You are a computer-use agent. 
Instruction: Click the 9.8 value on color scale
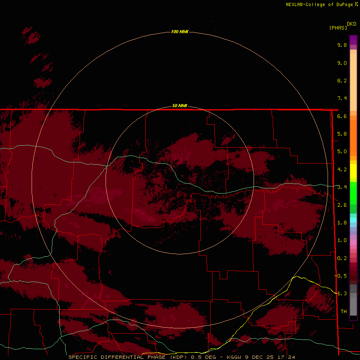click(342, 45)
